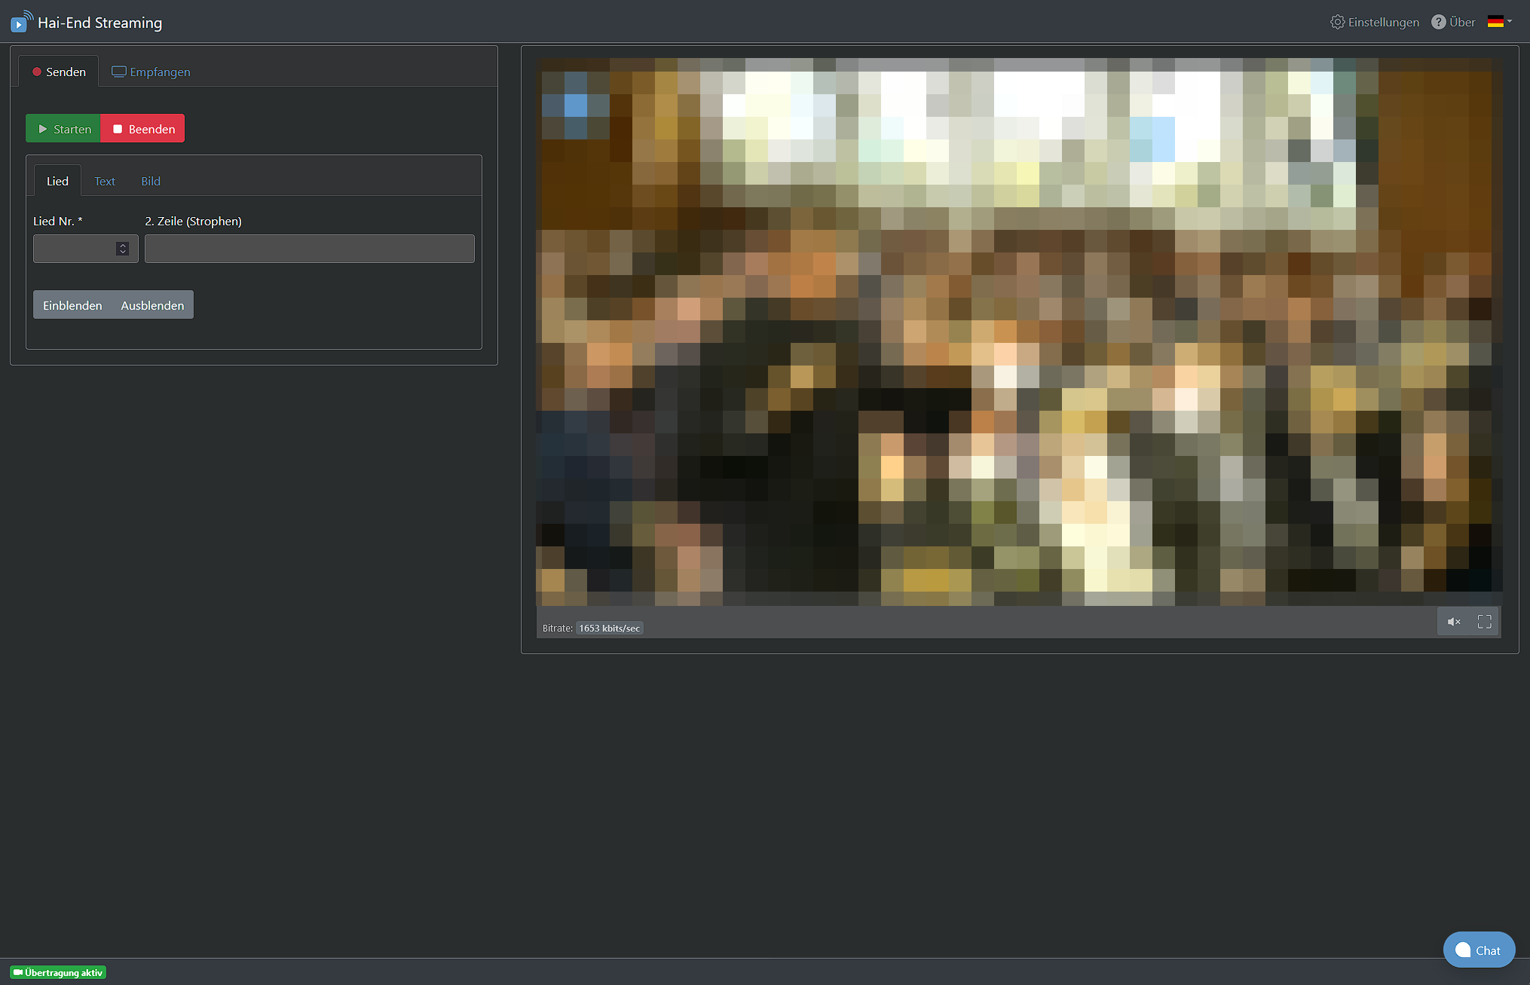Image resolution: width=1530 pixels, height=985 pixels.
Task: Expand the fullscreen video player view
Action: click(1484, 621)
